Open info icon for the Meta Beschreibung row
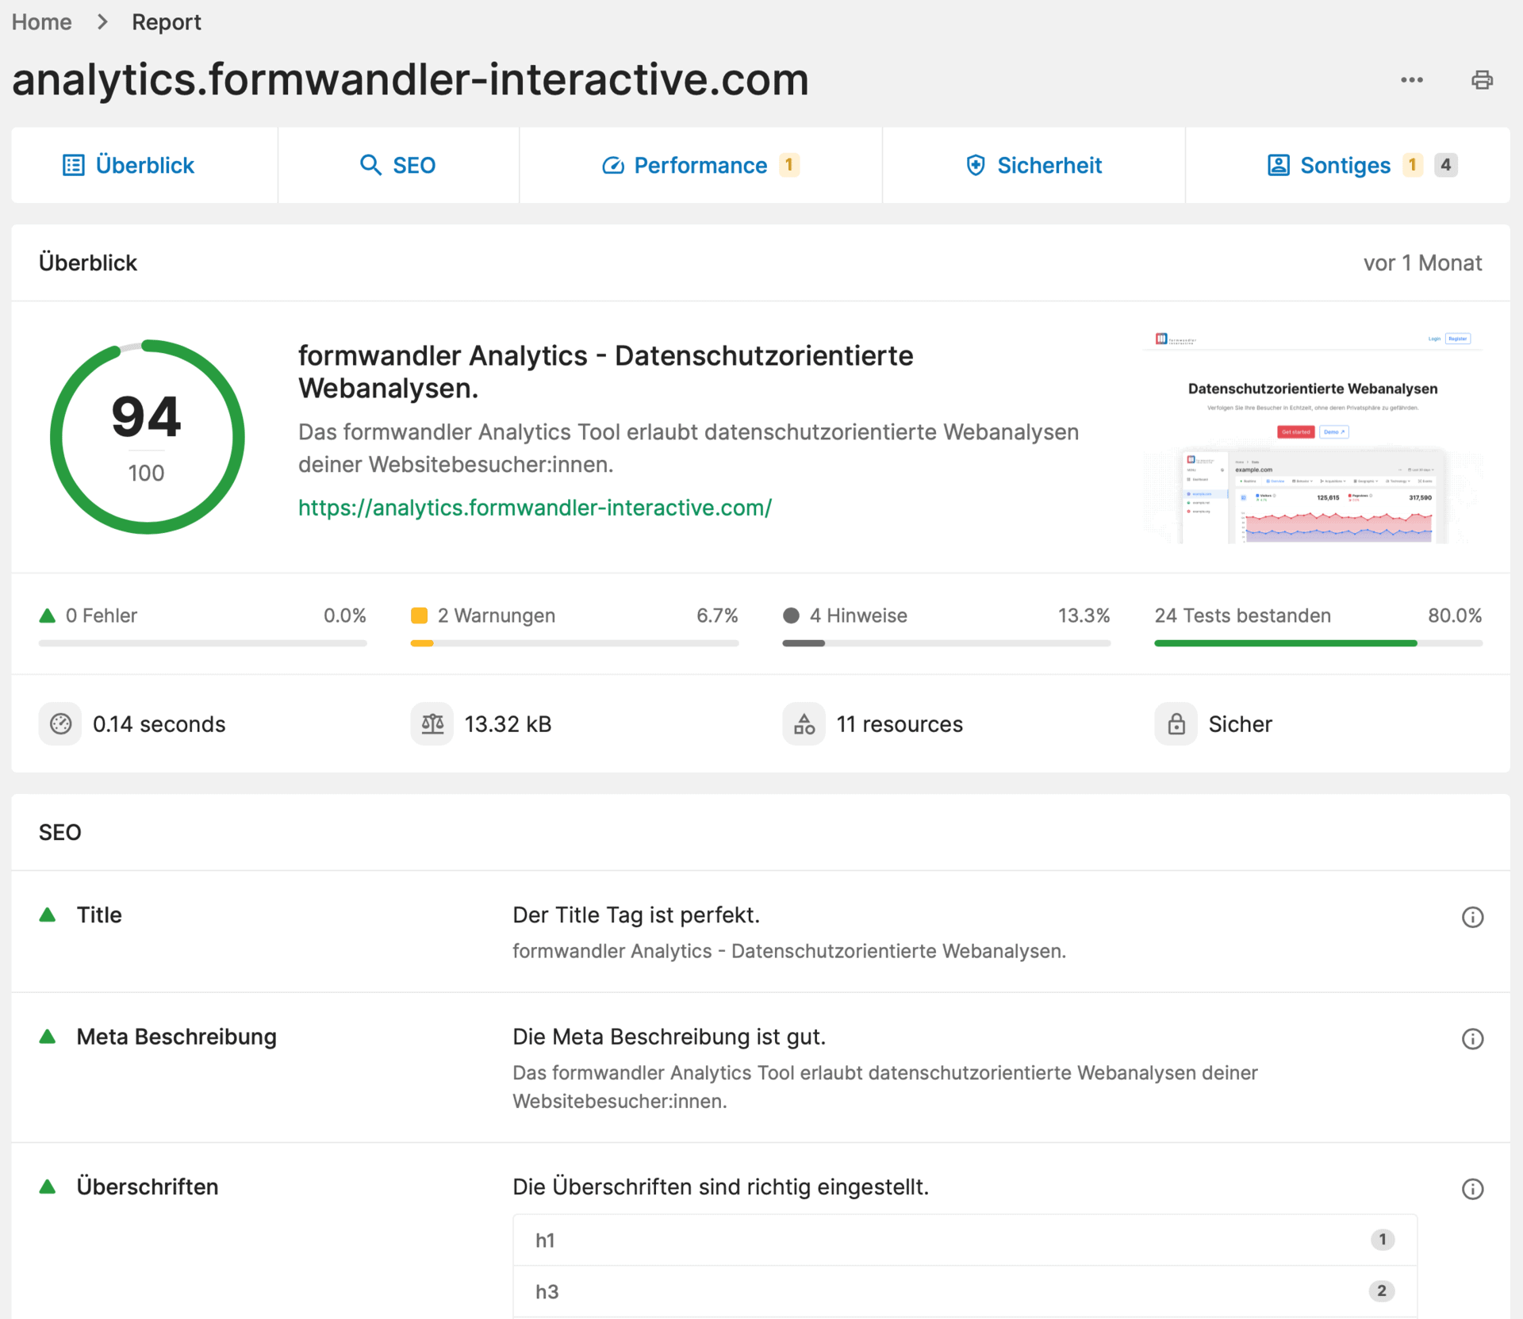The width and height of the screenshot is (1523, 1319). [x=1472, y=1039]
